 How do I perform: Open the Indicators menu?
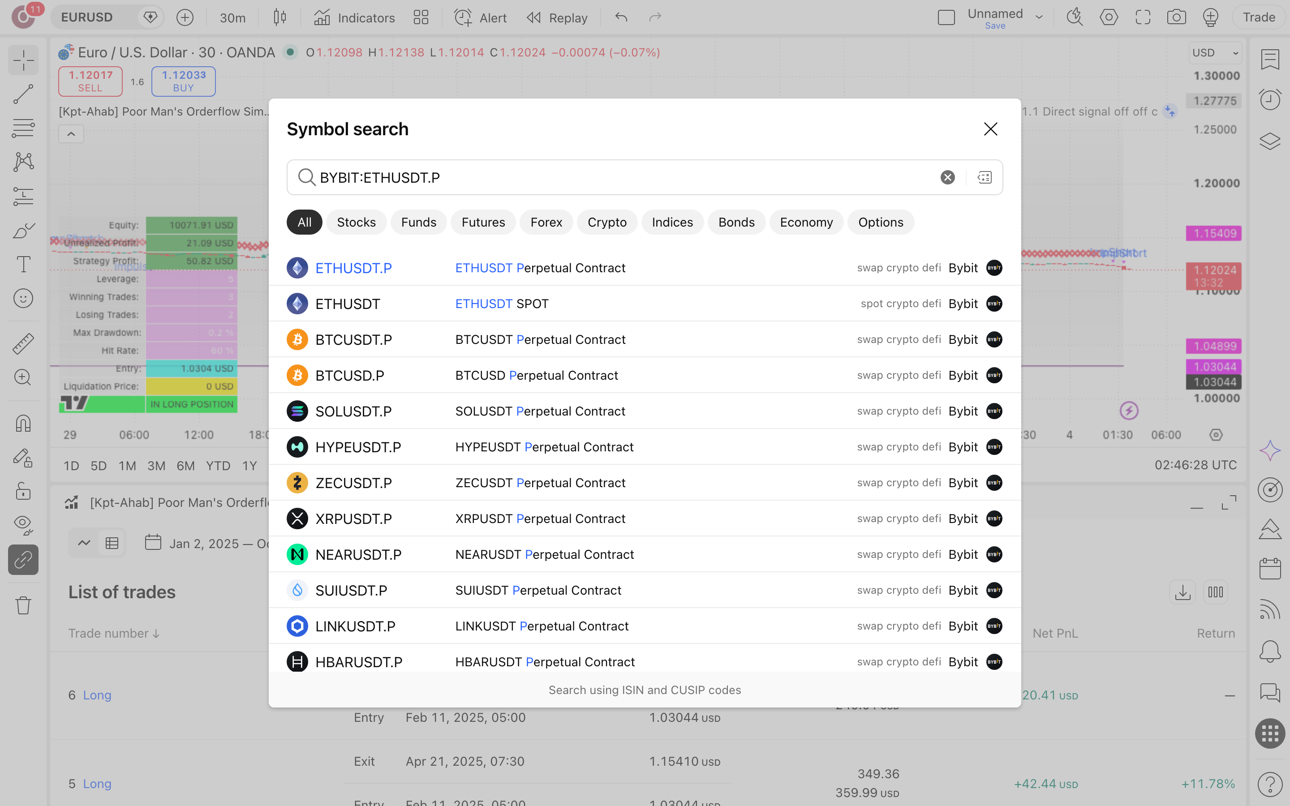click(x=354, y=17)
